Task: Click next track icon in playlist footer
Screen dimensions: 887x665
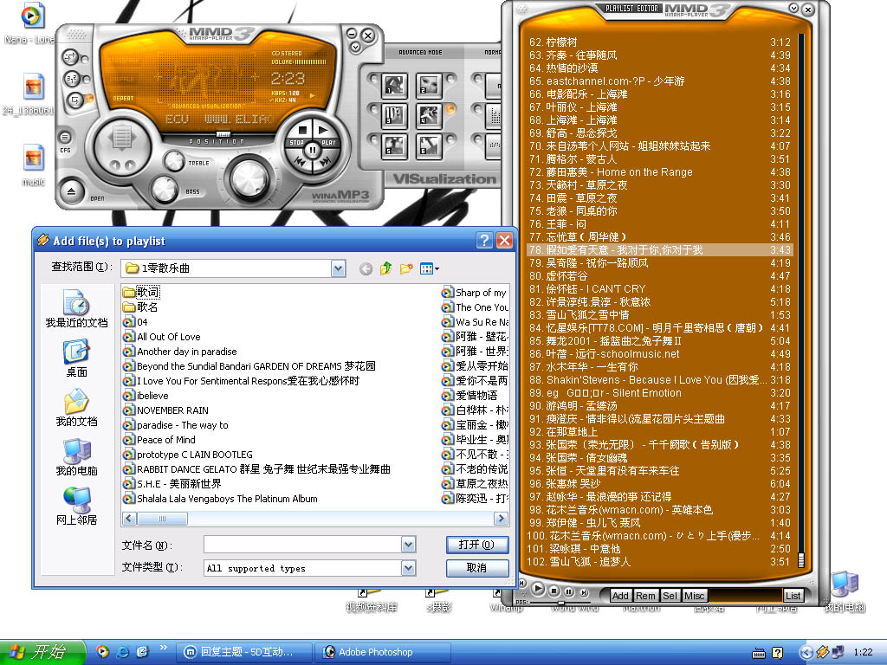Action: tap(585, 592)
